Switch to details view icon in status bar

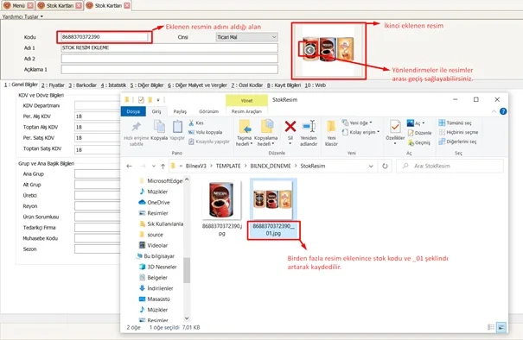(491, 327)
